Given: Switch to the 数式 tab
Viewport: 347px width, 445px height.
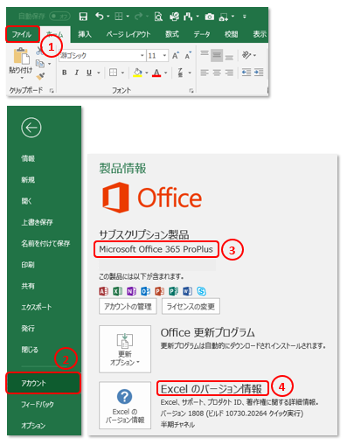Looking at the screenshot, I should 172,34.
